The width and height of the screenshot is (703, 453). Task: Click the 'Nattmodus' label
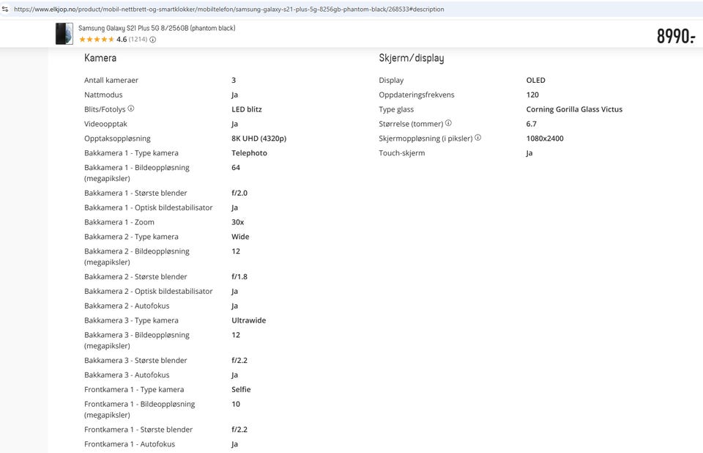click(x=103, y=95)
